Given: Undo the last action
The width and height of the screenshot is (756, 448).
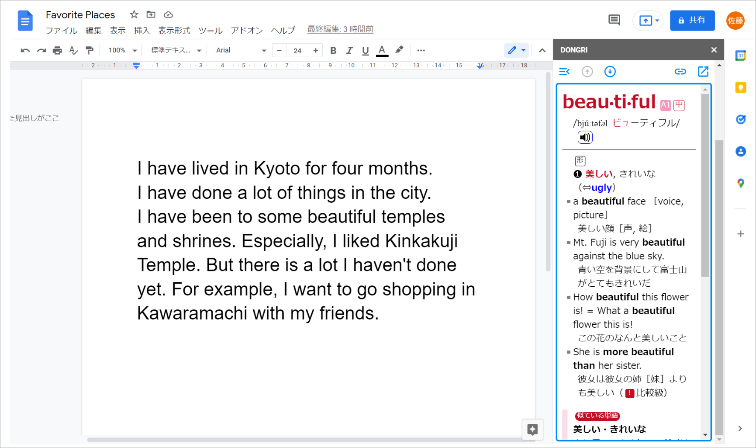Looking at the screenshot, I should pyautogui.click(x=25, y=50).
